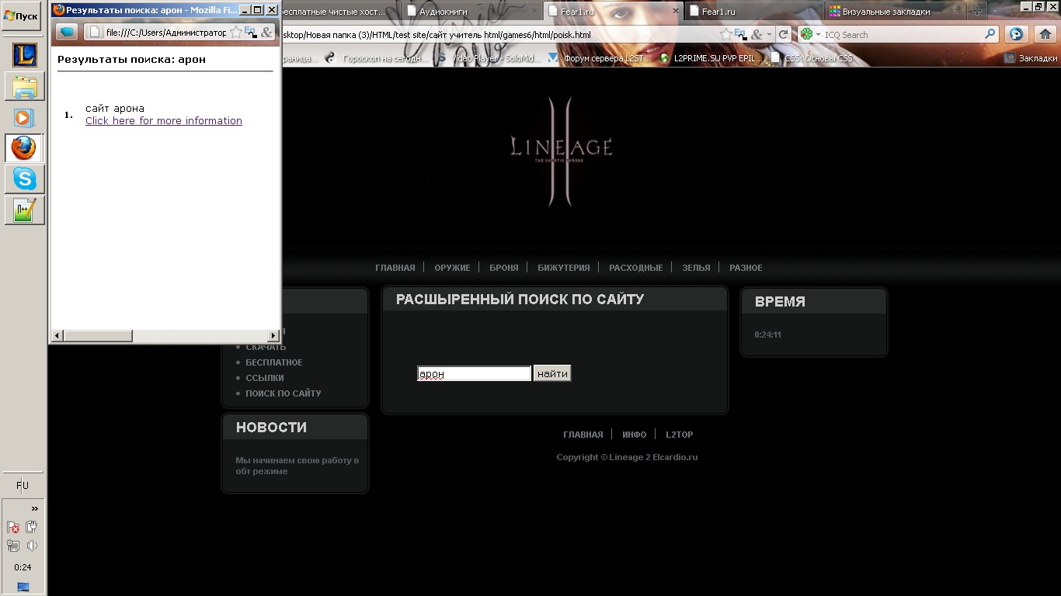
Task: Open the БРОНЯ navigation item
Action: point(504,268)
